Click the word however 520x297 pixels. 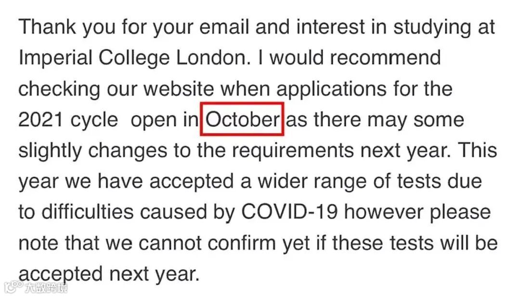click(x=384, y=211)
